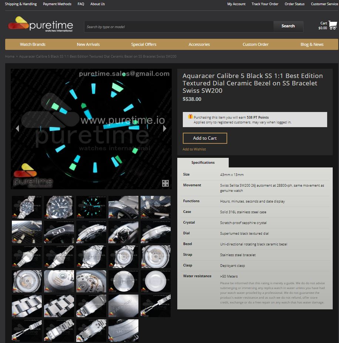The height and width of the screenshot is (343, 339).
Task: Focus the search by type or model field
Action: [x=178, y=27]
